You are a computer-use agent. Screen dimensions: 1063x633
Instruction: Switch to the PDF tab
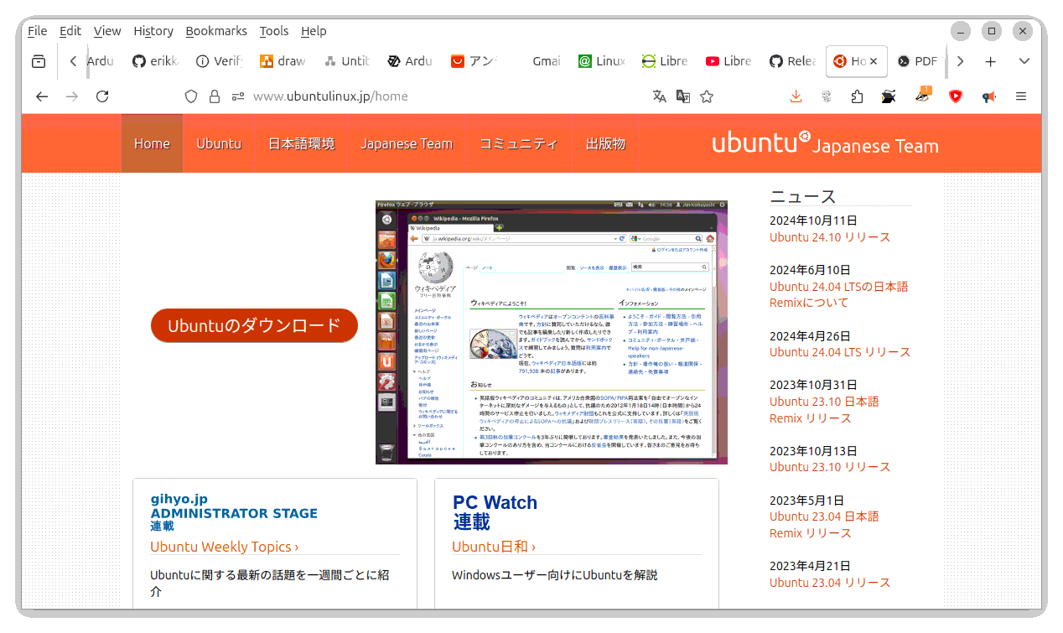(917, 61)
